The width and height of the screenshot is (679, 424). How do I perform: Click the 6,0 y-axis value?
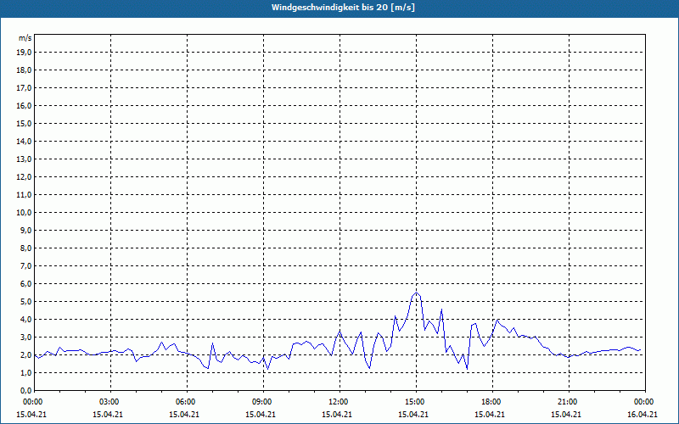[x=26, y=284]
